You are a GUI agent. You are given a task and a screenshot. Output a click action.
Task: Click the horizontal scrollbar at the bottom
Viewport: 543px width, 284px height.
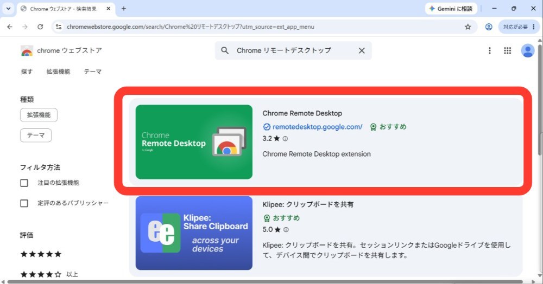[x=265, y=282]
